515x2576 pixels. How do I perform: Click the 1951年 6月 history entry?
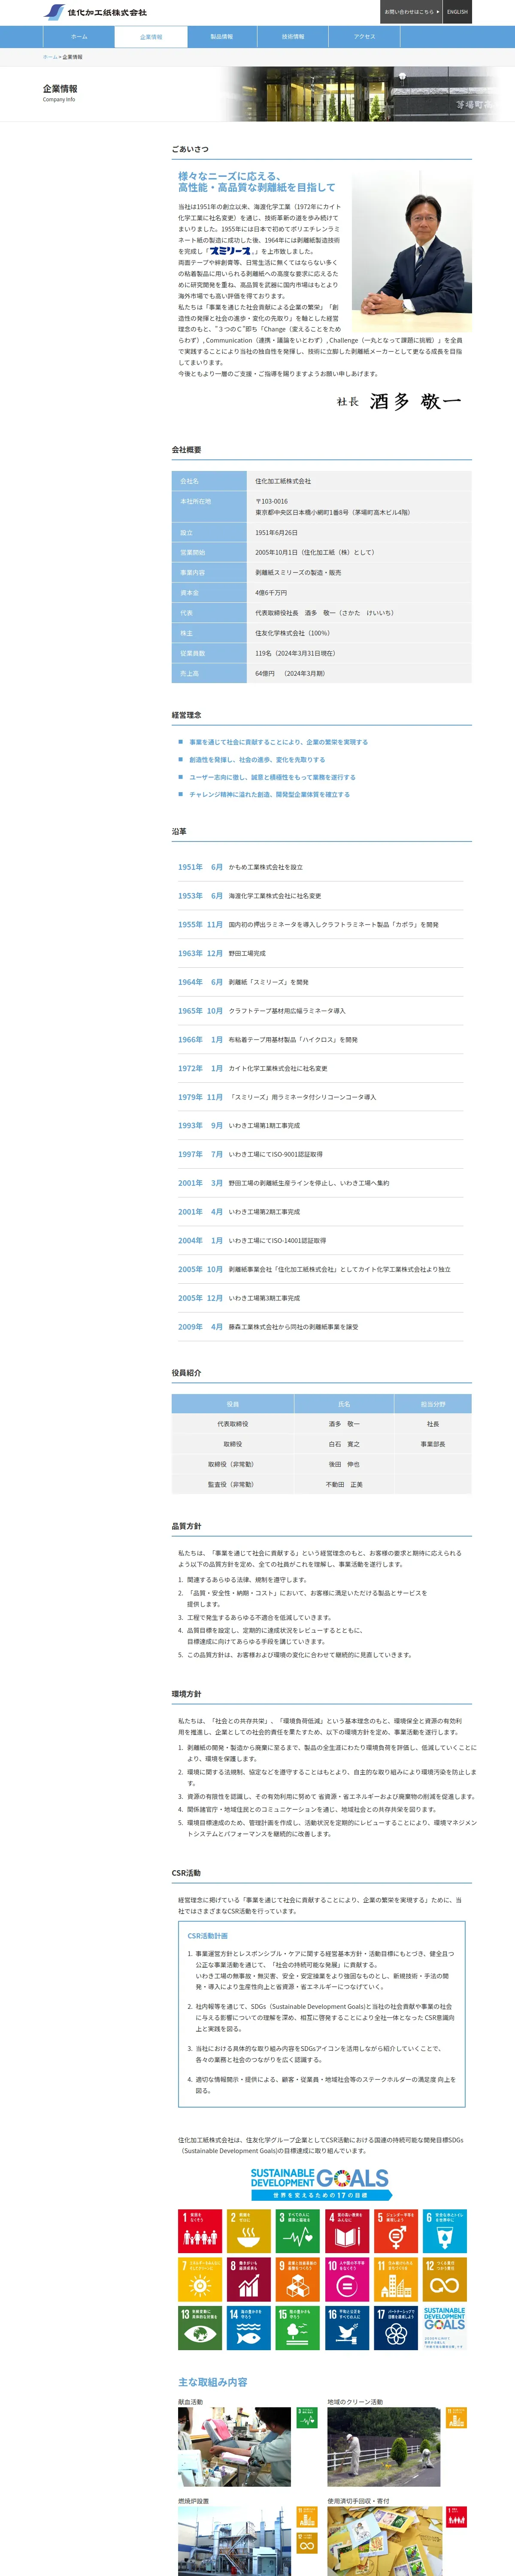click(x=321, y=867)
